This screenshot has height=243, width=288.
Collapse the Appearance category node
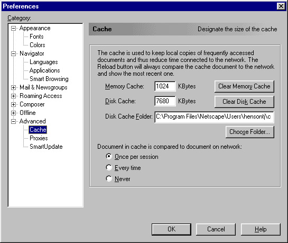(13, 29)
